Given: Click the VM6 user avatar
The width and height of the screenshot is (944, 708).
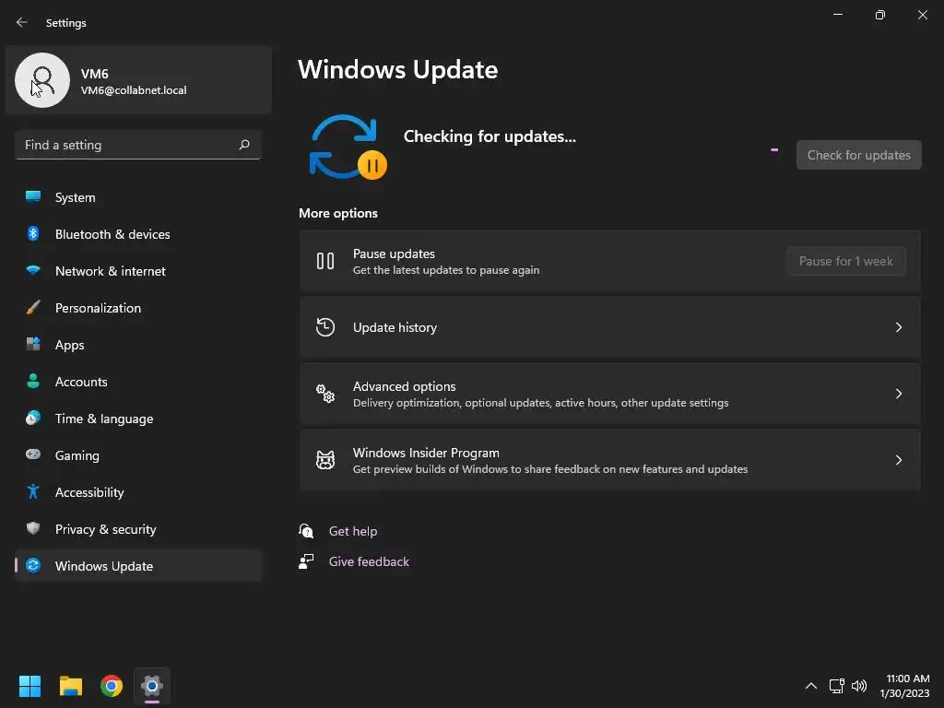Looking at the screenshot, I should (x=42, y=80).
